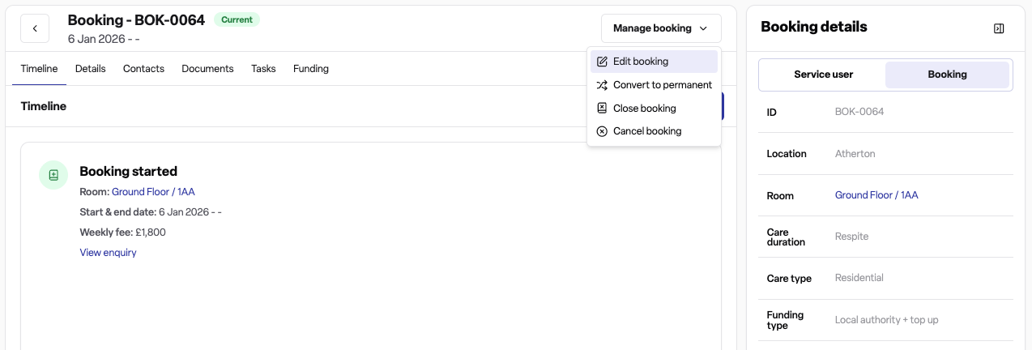
Task: Switch to Service user segment
Action: point(823,75)
